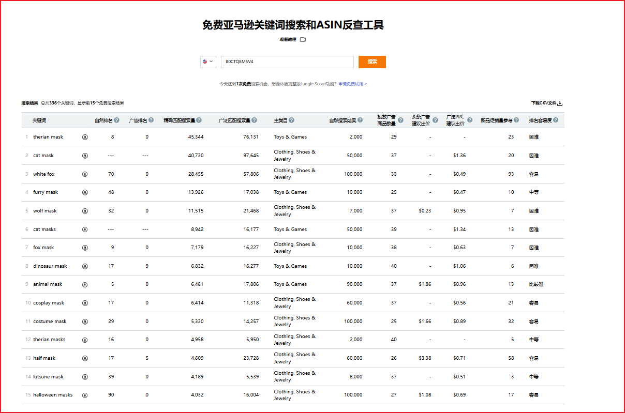Open Amazon icon beside dinosaur mask
This screenshot has width=625, height=413.
pos(85,266)
